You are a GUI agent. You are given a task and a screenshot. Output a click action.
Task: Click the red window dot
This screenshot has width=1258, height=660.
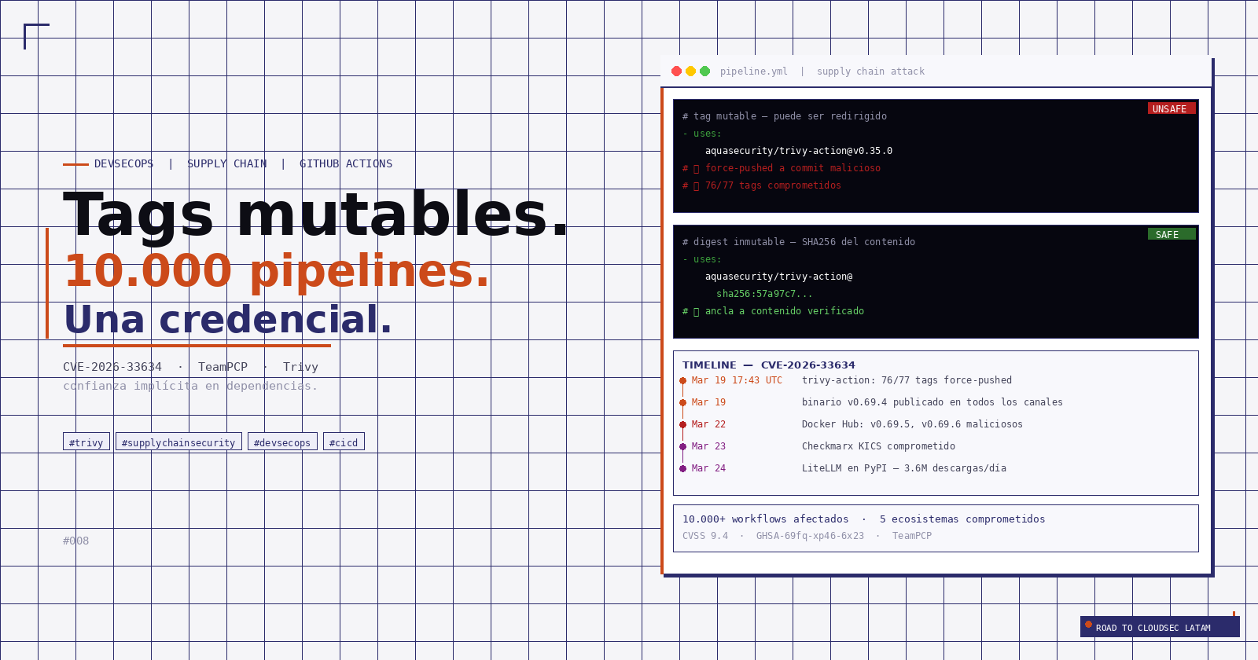(x=676, y=71)
